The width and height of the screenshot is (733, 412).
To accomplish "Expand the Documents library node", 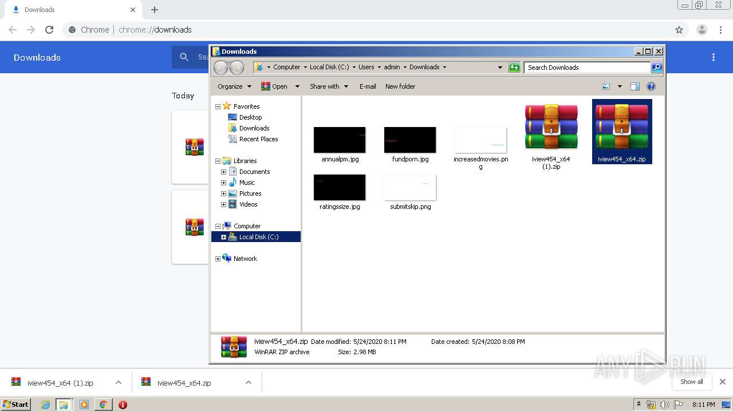I will point(223,172).
